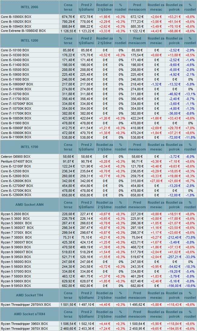This screenshot has height=331, width=197.
Task: Click the "Core i5-12700KF BOX" product name
Action: [17, 186]
